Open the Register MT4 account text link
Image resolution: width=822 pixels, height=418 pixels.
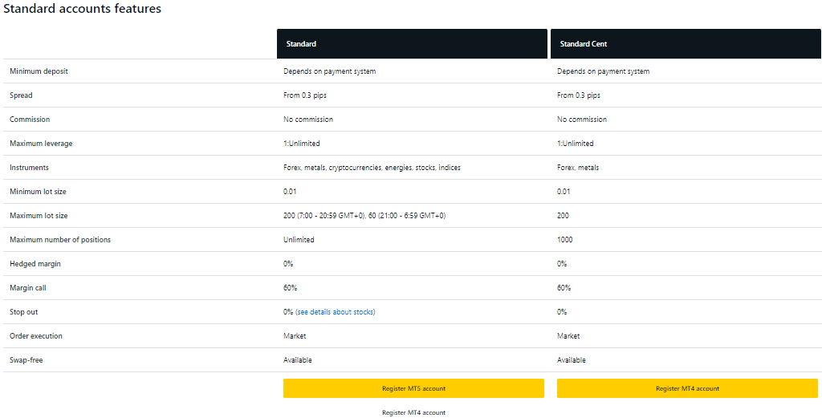pyautogui.click(x=413, y=412)
